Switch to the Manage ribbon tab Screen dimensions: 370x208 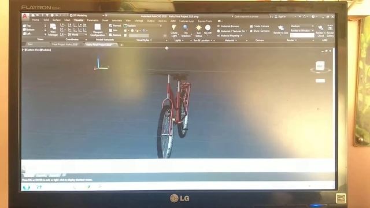tap(139, 21)
